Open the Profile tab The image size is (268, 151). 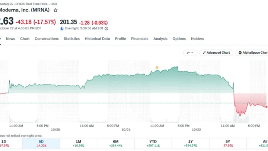(121, 39)
